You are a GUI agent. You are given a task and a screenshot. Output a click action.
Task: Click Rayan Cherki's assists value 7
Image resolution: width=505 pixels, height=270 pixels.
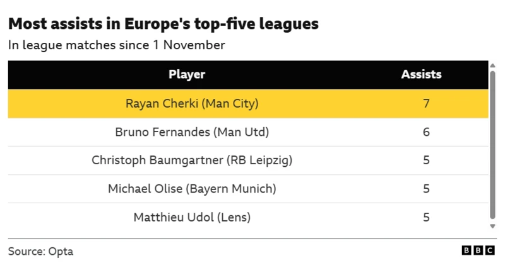(x=426, y=103)
